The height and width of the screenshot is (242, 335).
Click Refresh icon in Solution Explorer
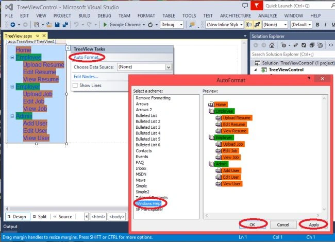(304, 45)
